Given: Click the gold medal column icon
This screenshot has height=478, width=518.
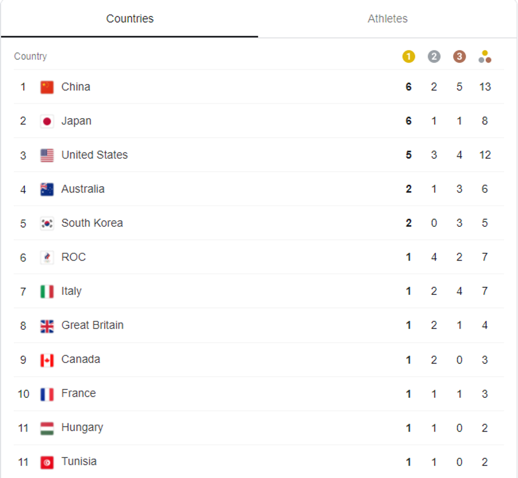Looking at the screenshot, I should [x=409, y=57].
